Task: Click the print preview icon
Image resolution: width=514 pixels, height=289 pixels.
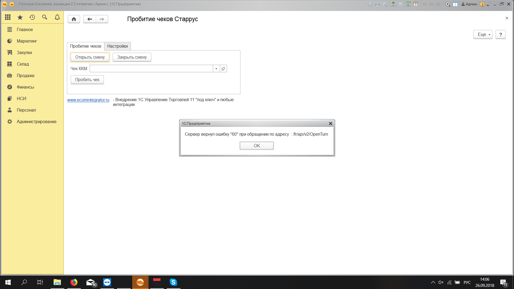Action: [x=385, y=4]
